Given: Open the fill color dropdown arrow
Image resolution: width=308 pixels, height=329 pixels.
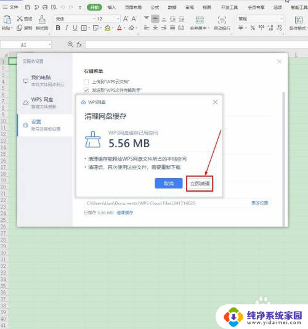Looking at the screenshot, I should pos(113,28).
